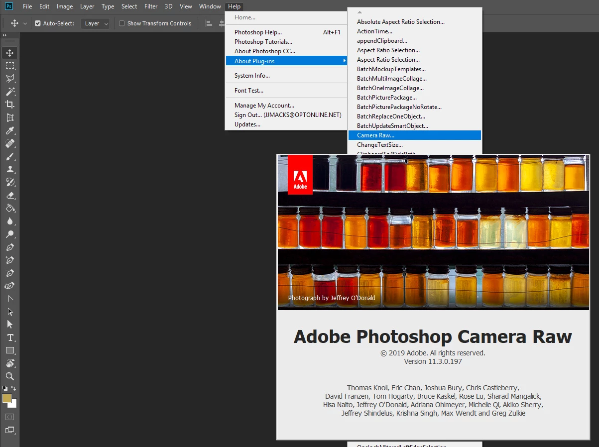Screen dimensions: 599x447
Task: Open the Layer menu
Action: (87, 6)
